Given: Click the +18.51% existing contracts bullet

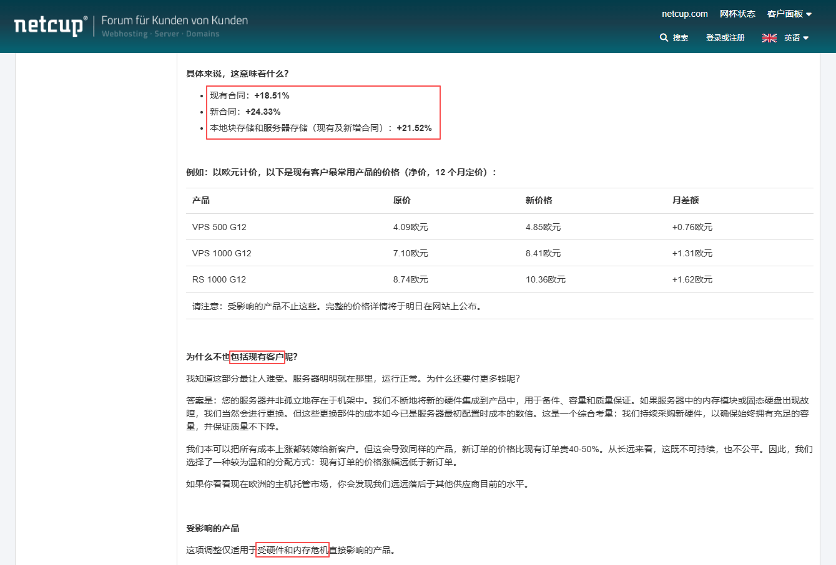Looking at the screenshot, I should pyautogui.click(x=250, y=95).
